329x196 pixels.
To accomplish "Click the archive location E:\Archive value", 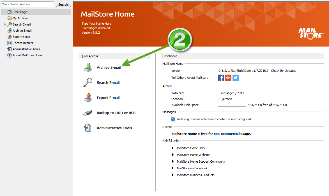I will click(226, 99).
